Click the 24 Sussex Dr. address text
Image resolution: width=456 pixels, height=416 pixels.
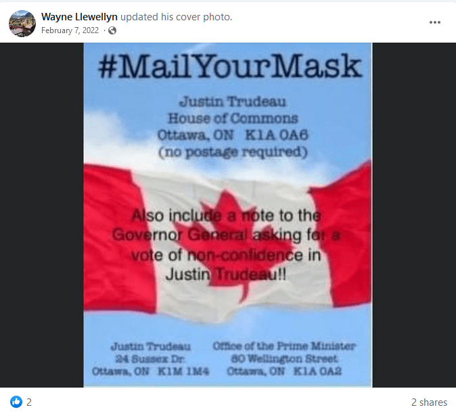point(150,359)
